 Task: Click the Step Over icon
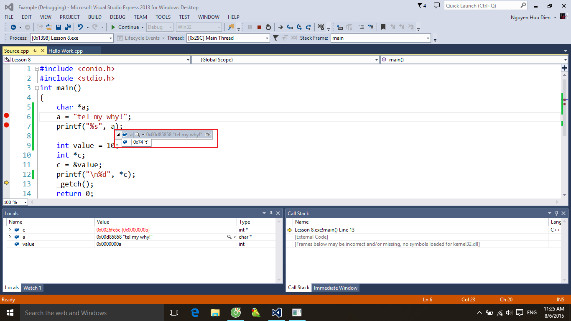tap(299, 27)
